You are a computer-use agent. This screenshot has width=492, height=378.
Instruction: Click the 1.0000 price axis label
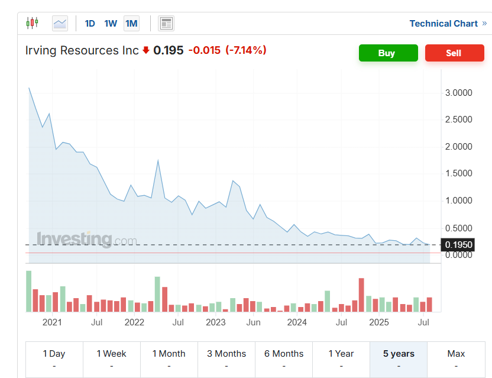[x=459, y=201]
